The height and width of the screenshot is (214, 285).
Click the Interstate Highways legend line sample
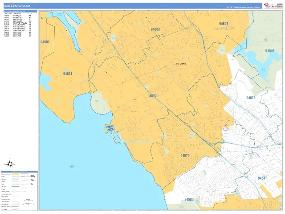(15, 206)
